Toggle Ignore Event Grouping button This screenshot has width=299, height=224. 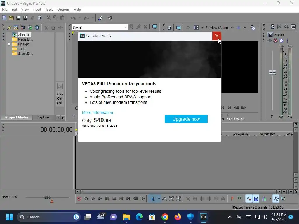coord(283,199)
